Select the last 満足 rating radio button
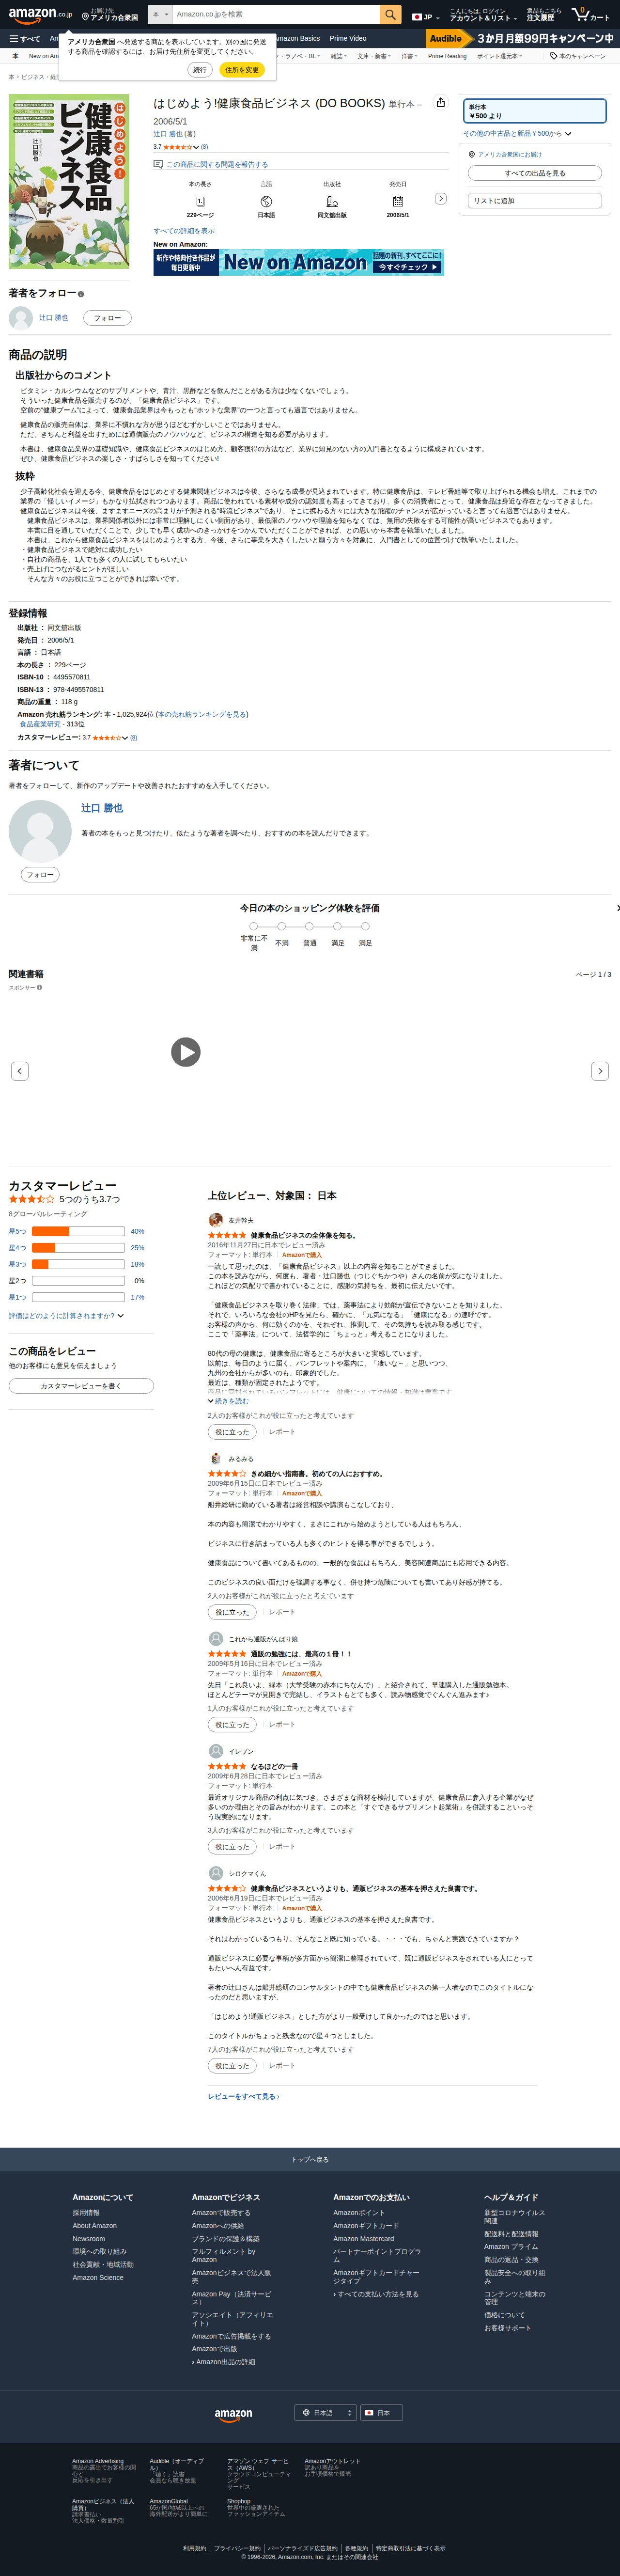This screenshot has height=2576, width=620. point(365,926)
